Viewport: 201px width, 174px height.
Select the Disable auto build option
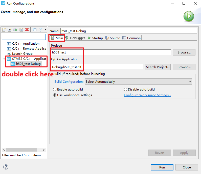point(139,89)
